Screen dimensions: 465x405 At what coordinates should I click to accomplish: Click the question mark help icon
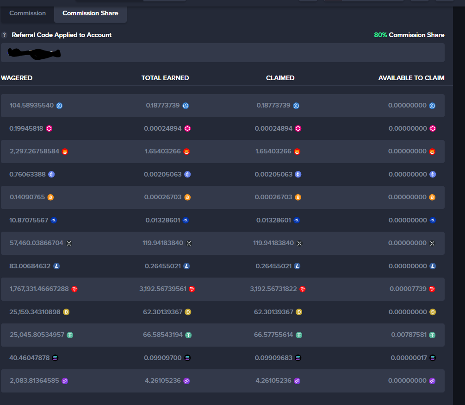(5, 35)
